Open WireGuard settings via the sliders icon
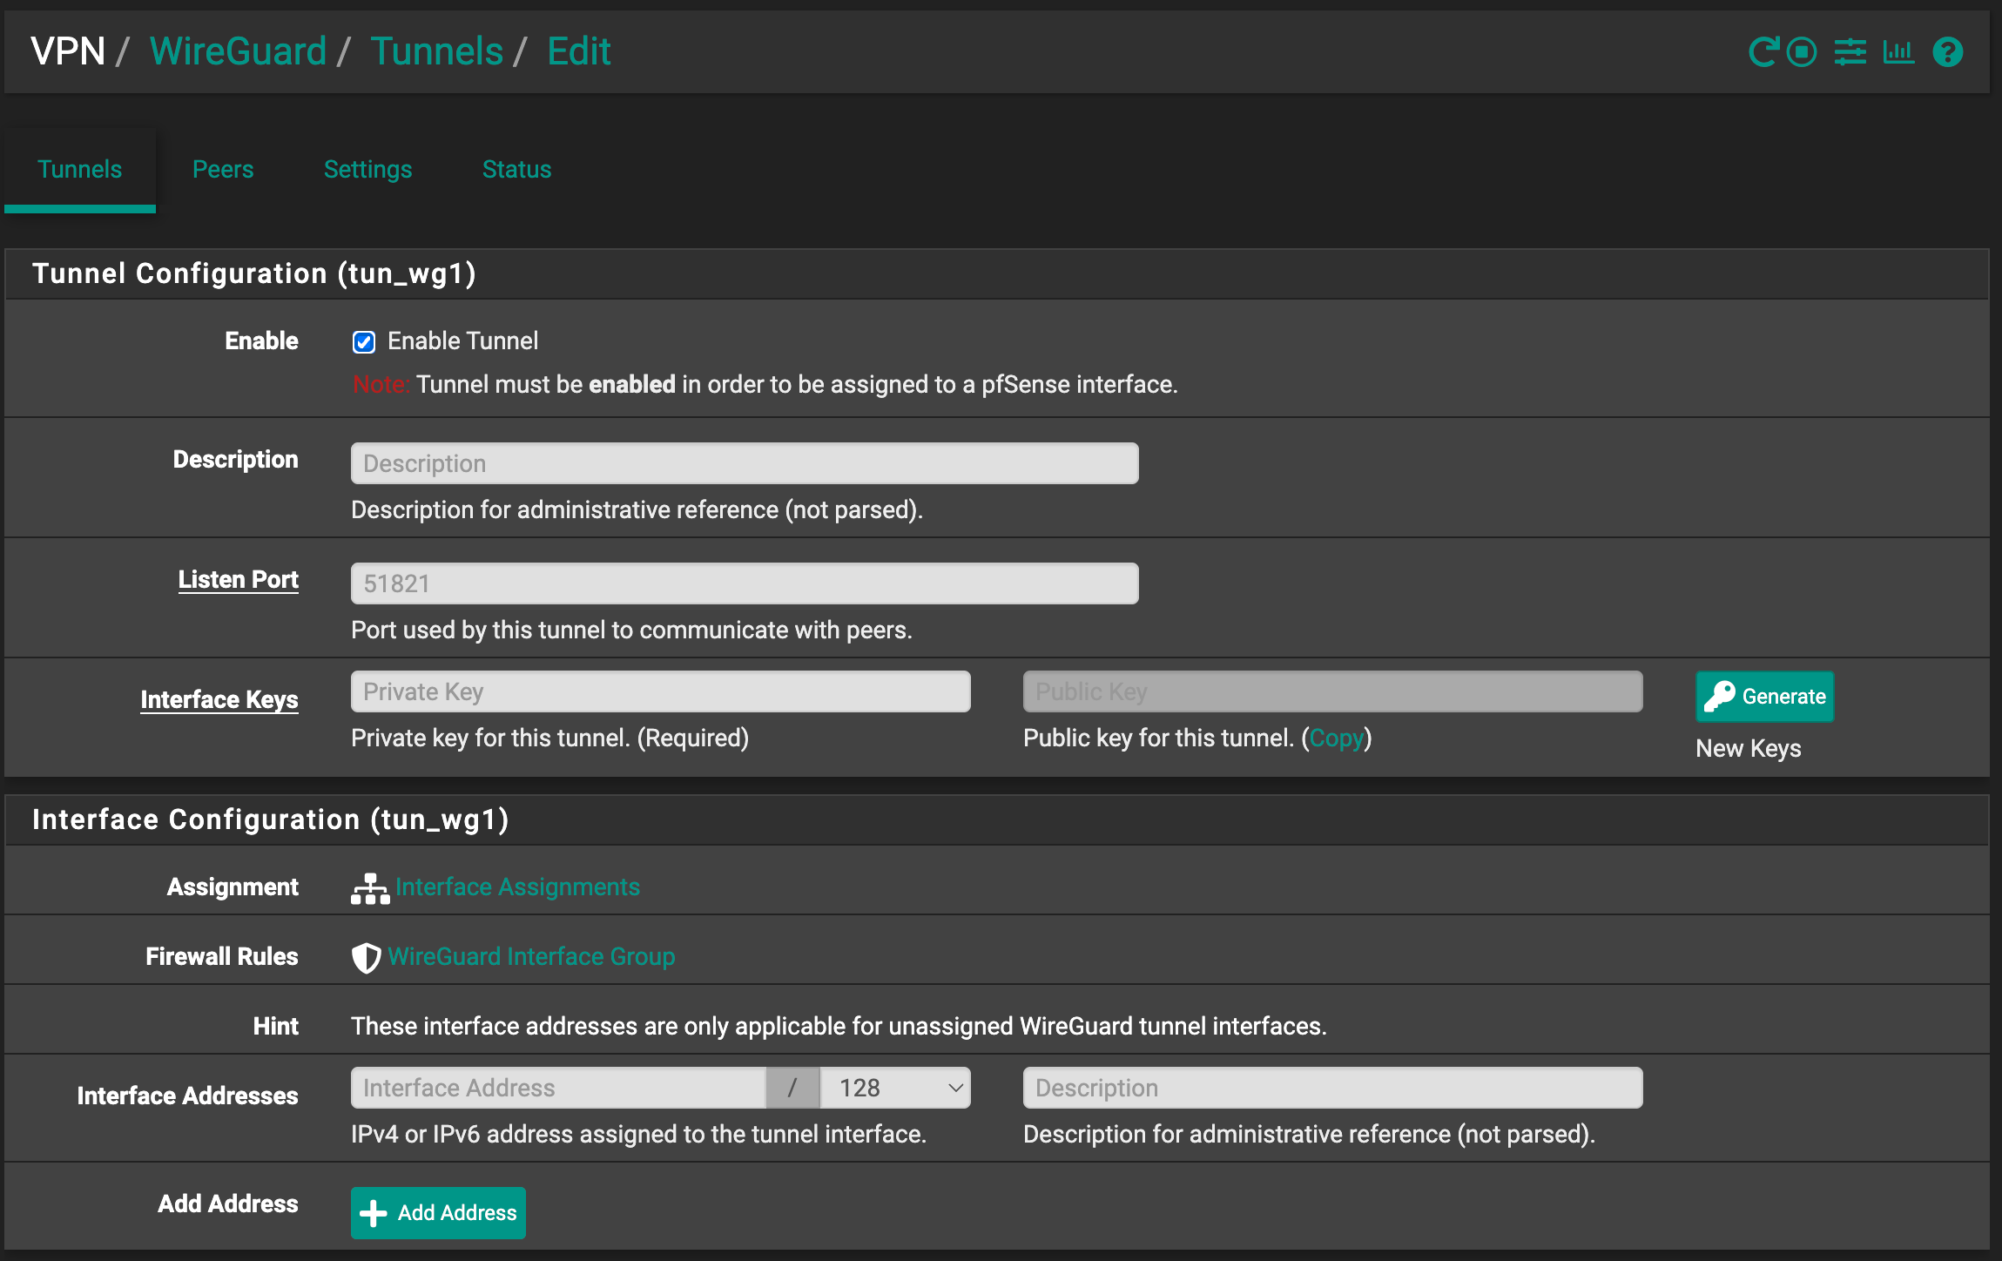Viewport: 2002px width, 1261px height. [x=1850, y=52]
